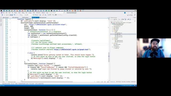Click Add to Source Control in status bar

[128, 86]
